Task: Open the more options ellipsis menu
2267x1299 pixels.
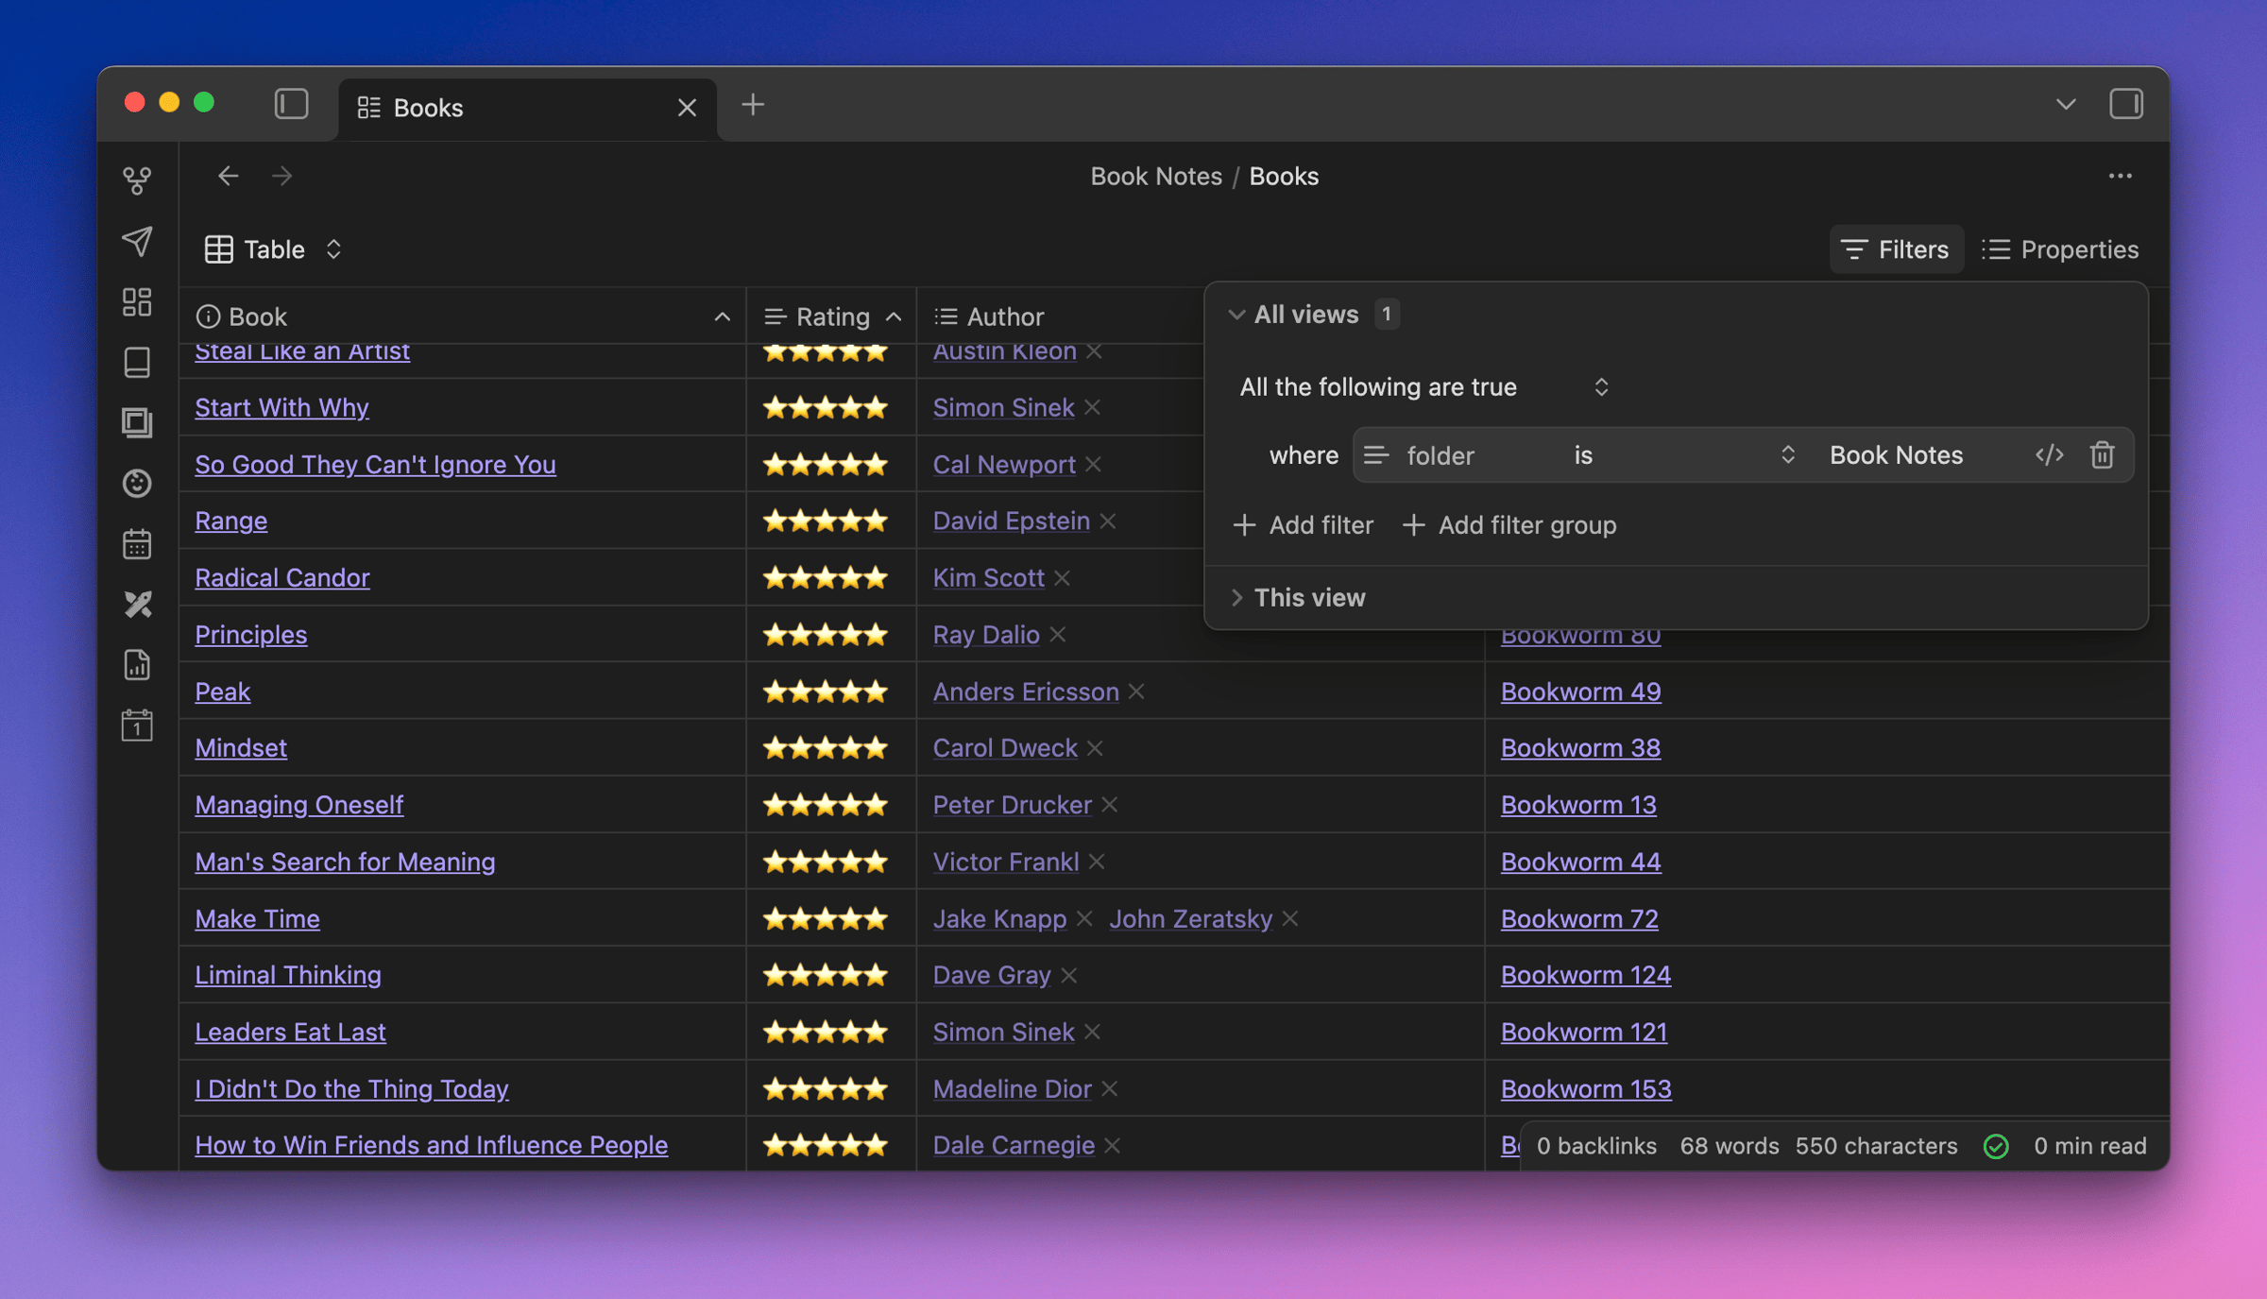Action: (2120, 176)
